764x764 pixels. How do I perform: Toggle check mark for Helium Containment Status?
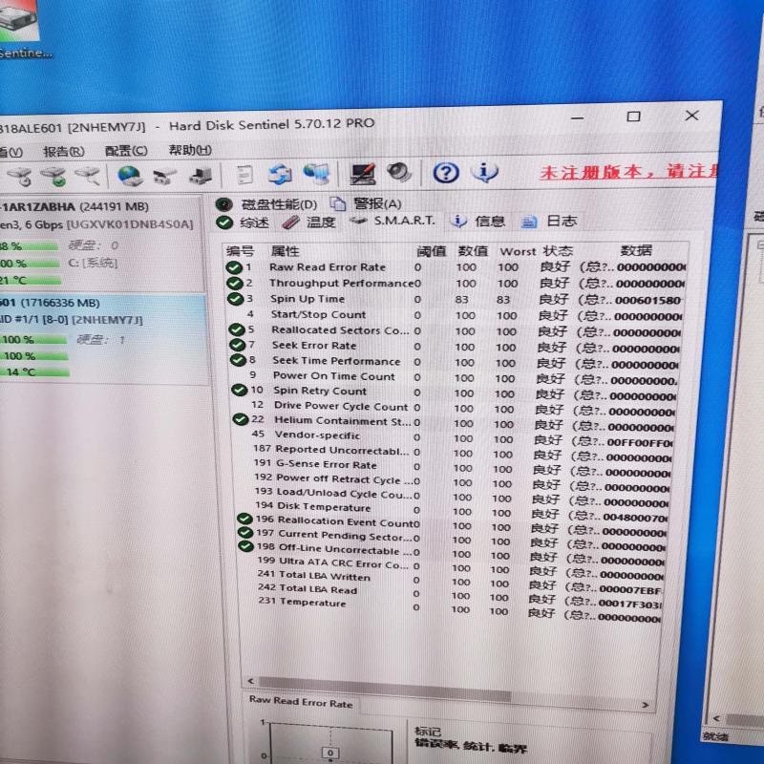point(241,419)
